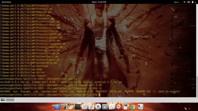Click the cd libwww-perl-6.05 command line
The image size is (198, 111).
point(51,85)
